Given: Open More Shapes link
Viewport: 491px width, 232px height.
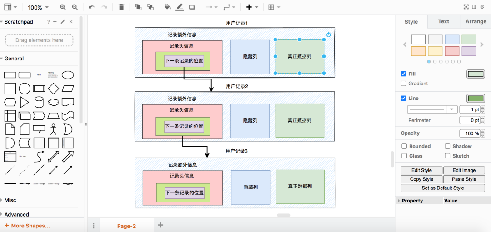Looking at the screenshot, I should point(27,226).
